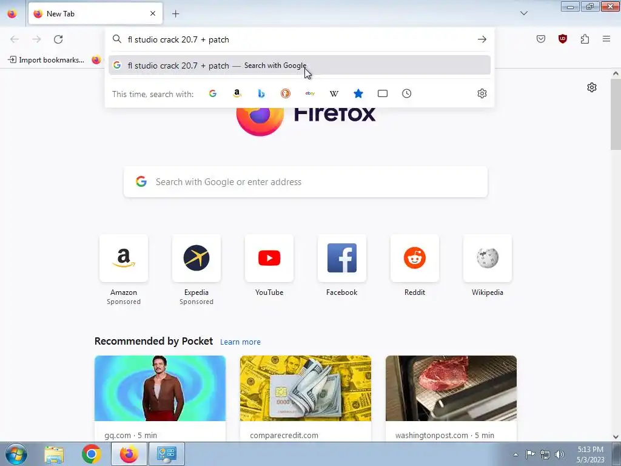Go forward with the forward arrow

tap(36, 39)
